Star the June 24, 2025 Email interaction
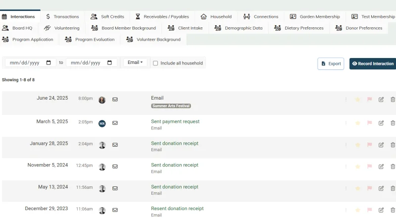Screen dimensions: 396x223 point(357,100)
